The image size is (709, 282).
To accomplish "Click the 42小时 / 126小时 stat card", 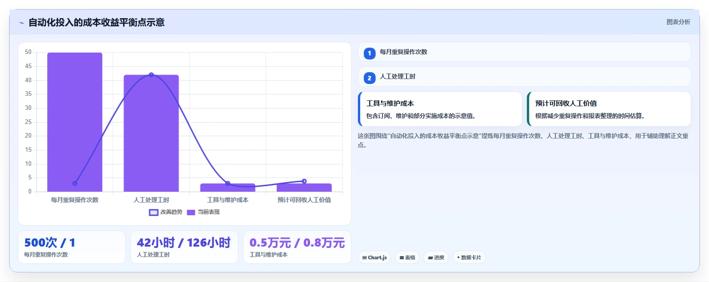I will click(184, 247).
